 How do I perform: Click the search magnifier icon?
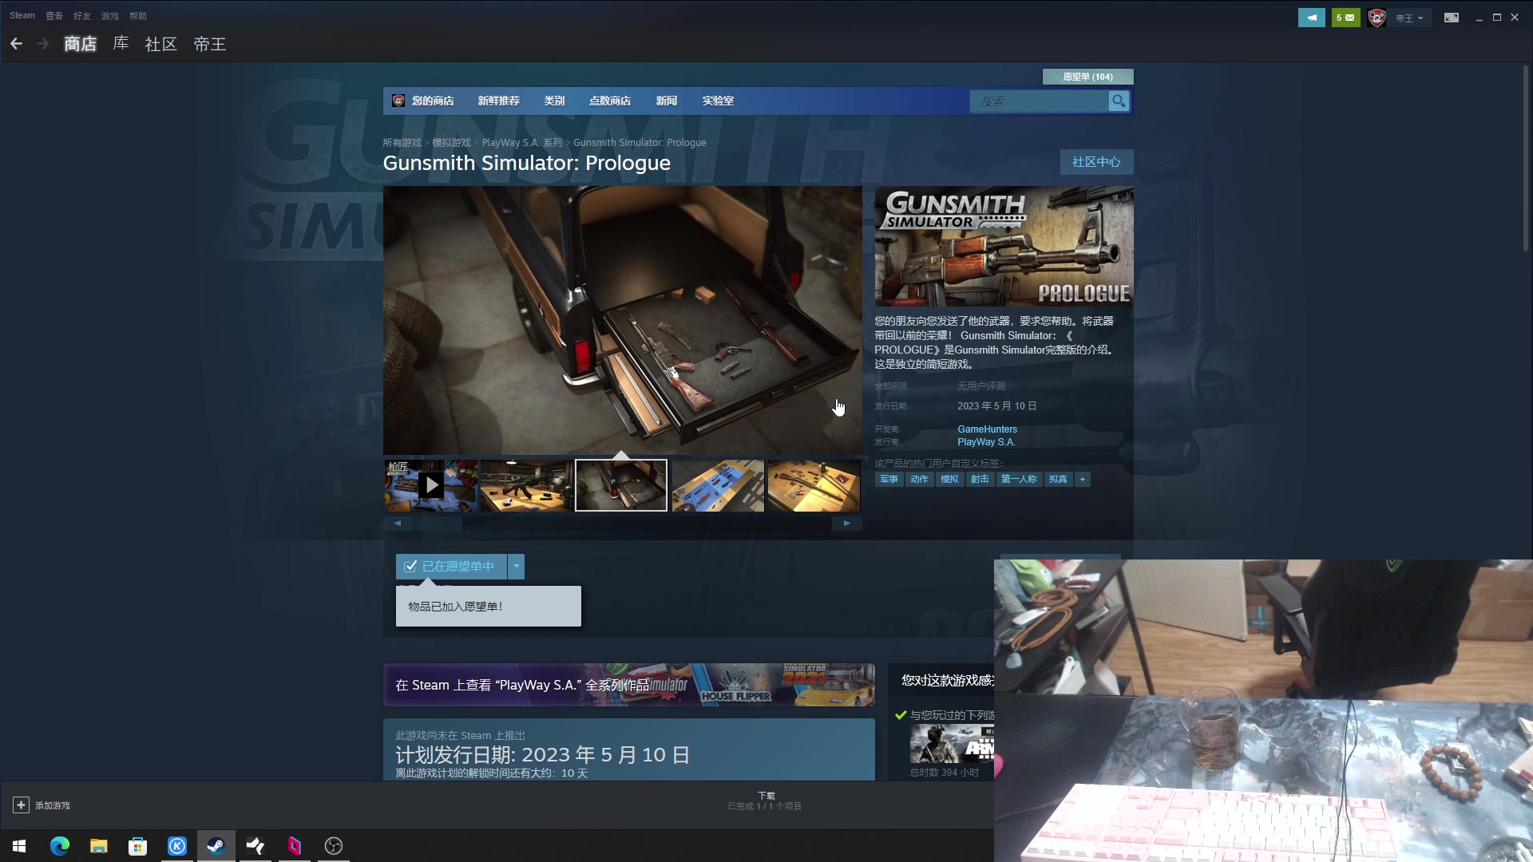click(x=1119, y=101)
